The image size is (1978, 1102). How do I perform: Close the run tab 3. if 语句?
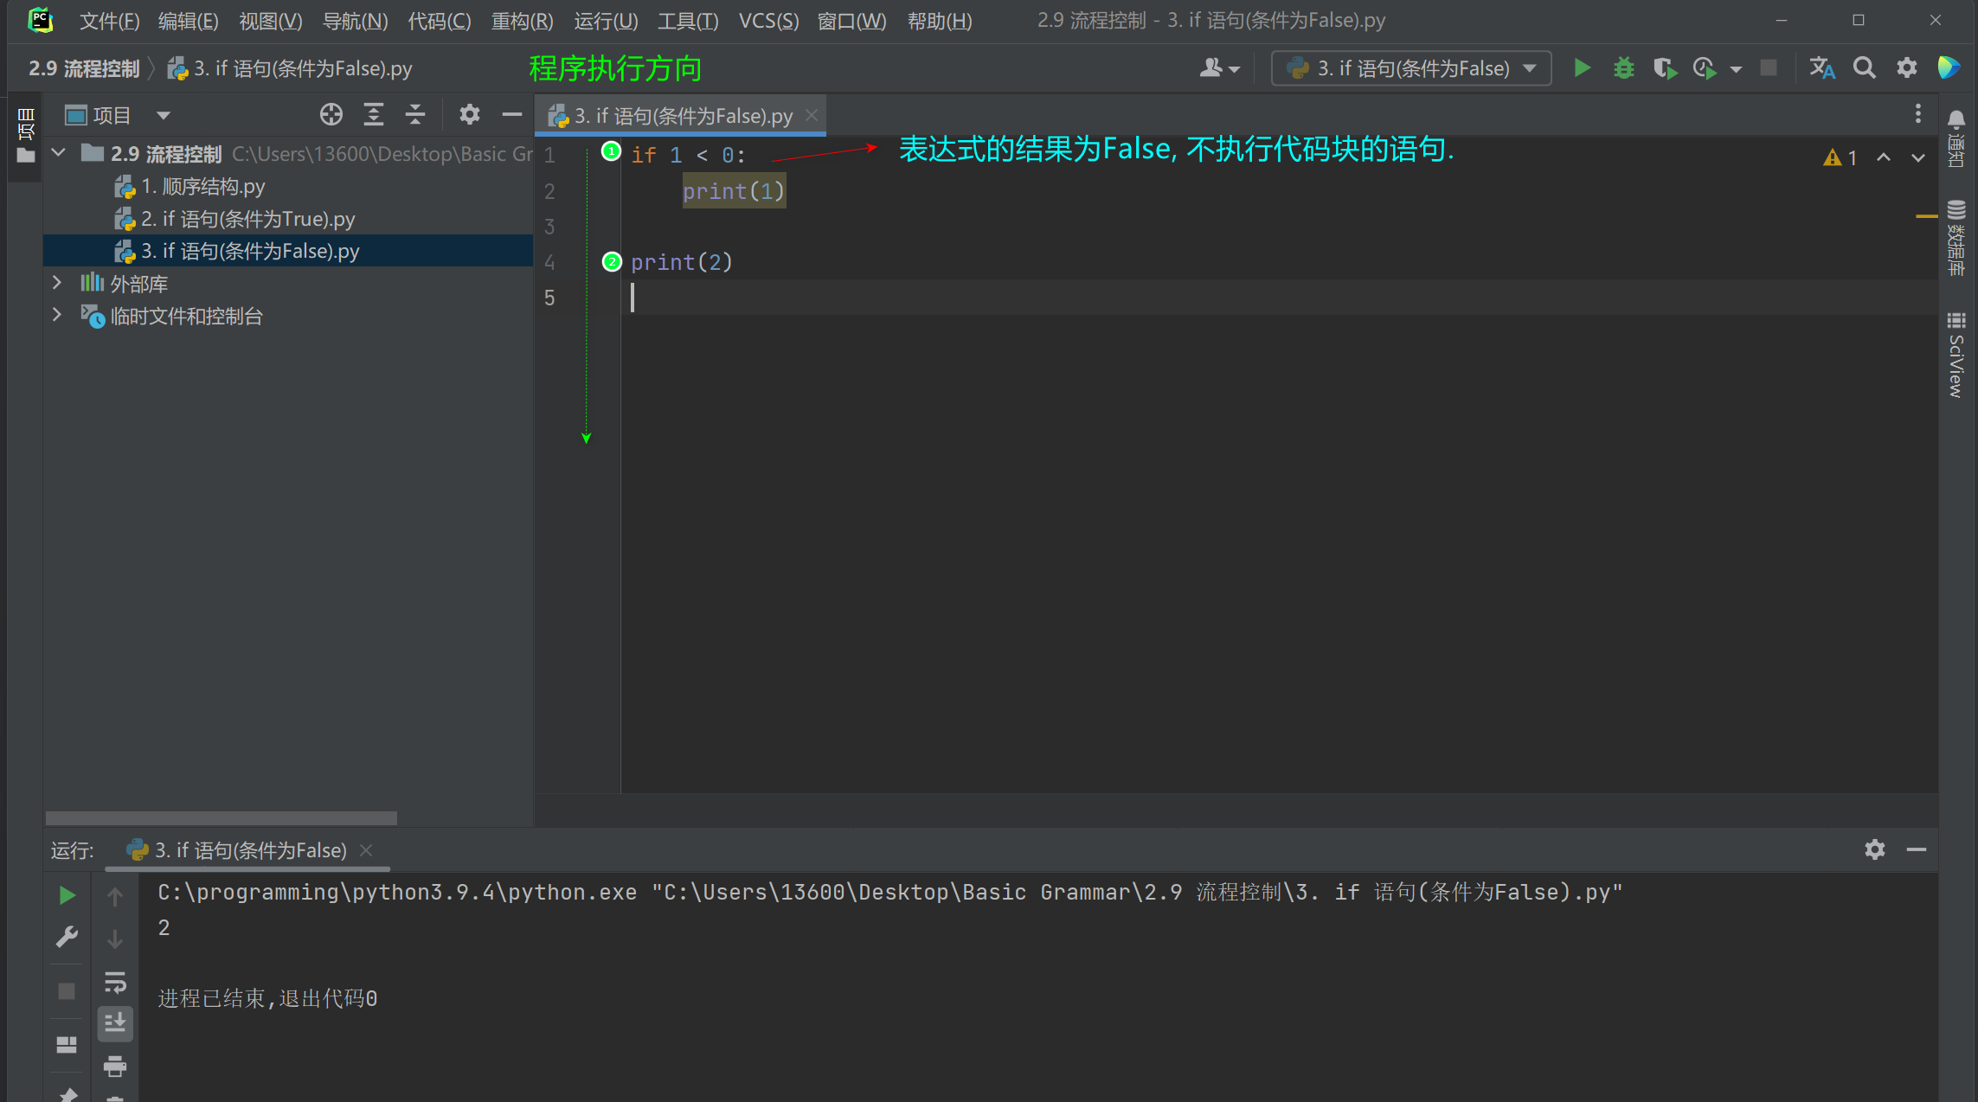(366, 850)
